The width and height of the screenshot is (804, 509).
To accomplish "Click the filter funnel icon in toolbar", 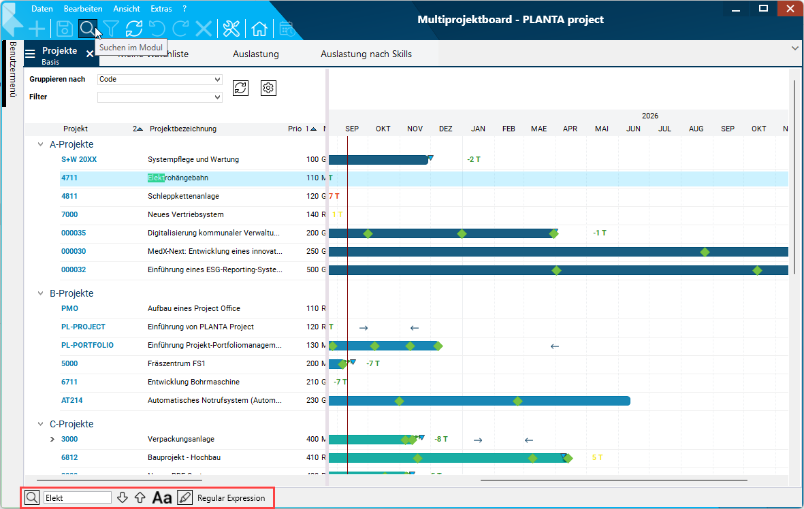I will 111,29.
